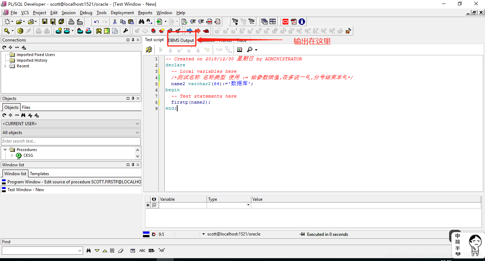Click the binoculars find icon in main toolbar
Viewport: 485px width, 261px height.
[x=141, y=22]
